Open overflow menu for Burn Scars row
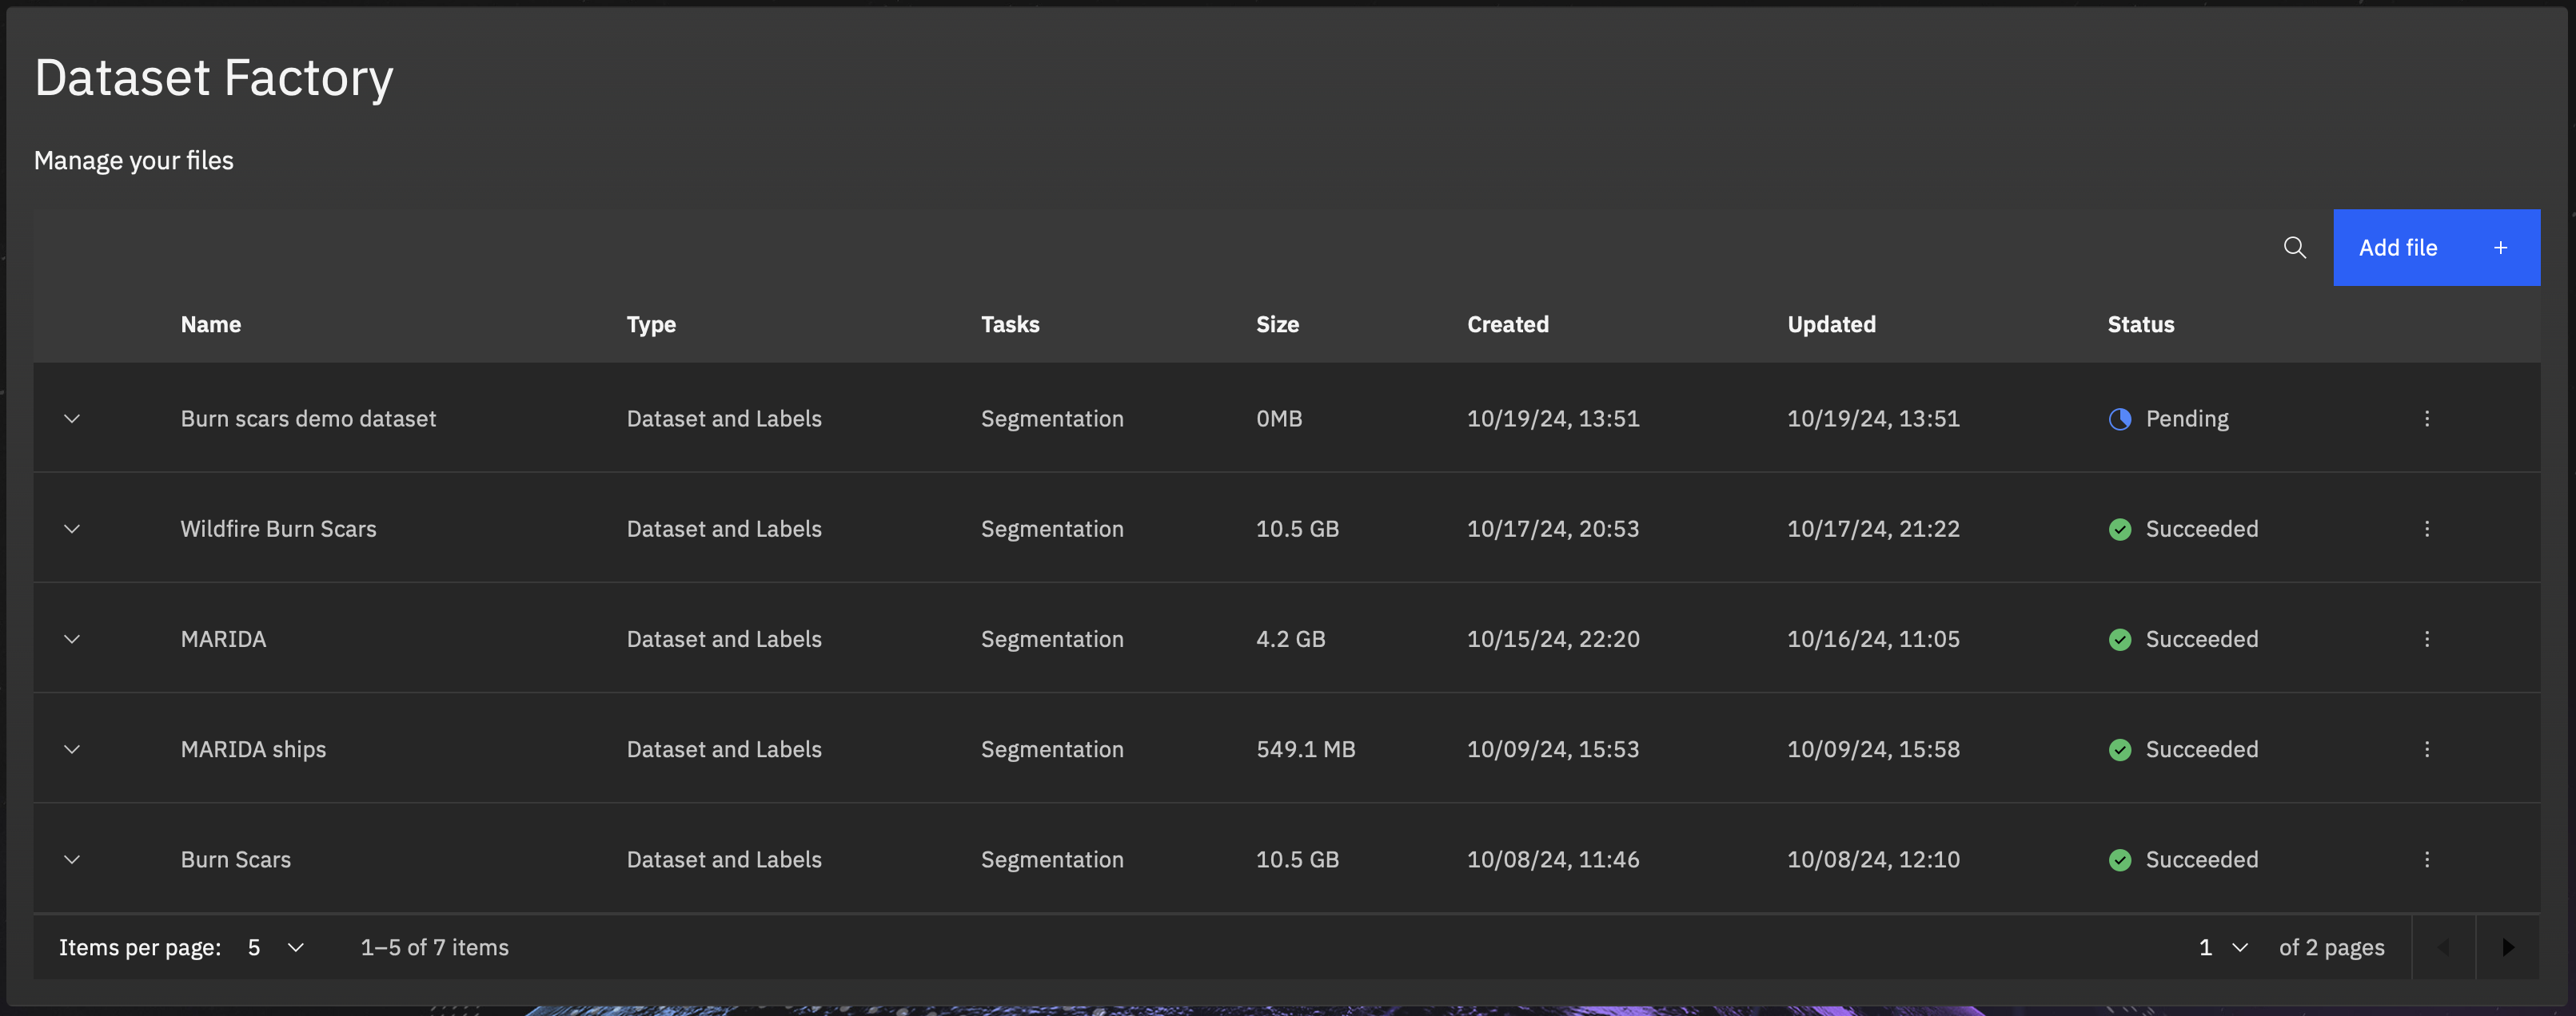 point(2426,859)
